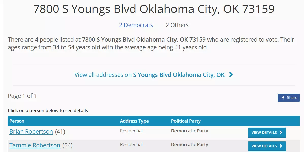Open the 2 Democrats filter tab
This screenshot has width=304, height=152.
point(136,25)
